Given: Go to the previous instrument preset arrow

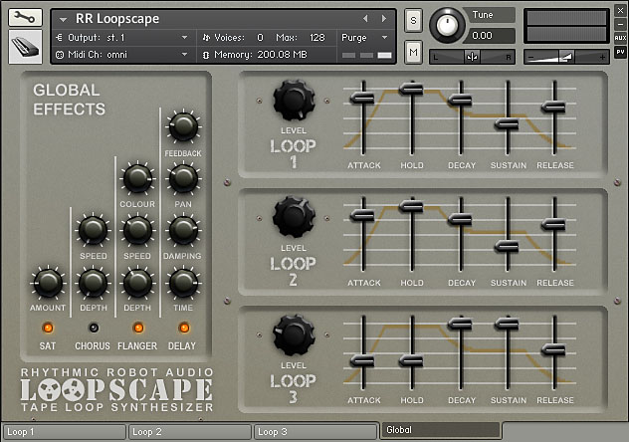Looking at the screenshot, I should coord(365,19).
